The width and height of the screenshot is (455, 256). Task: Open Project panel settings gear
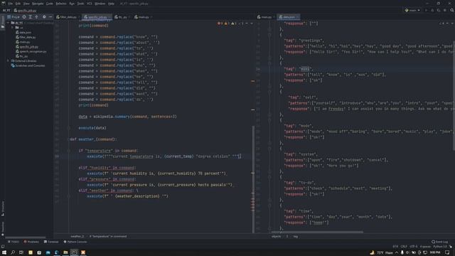44,17
